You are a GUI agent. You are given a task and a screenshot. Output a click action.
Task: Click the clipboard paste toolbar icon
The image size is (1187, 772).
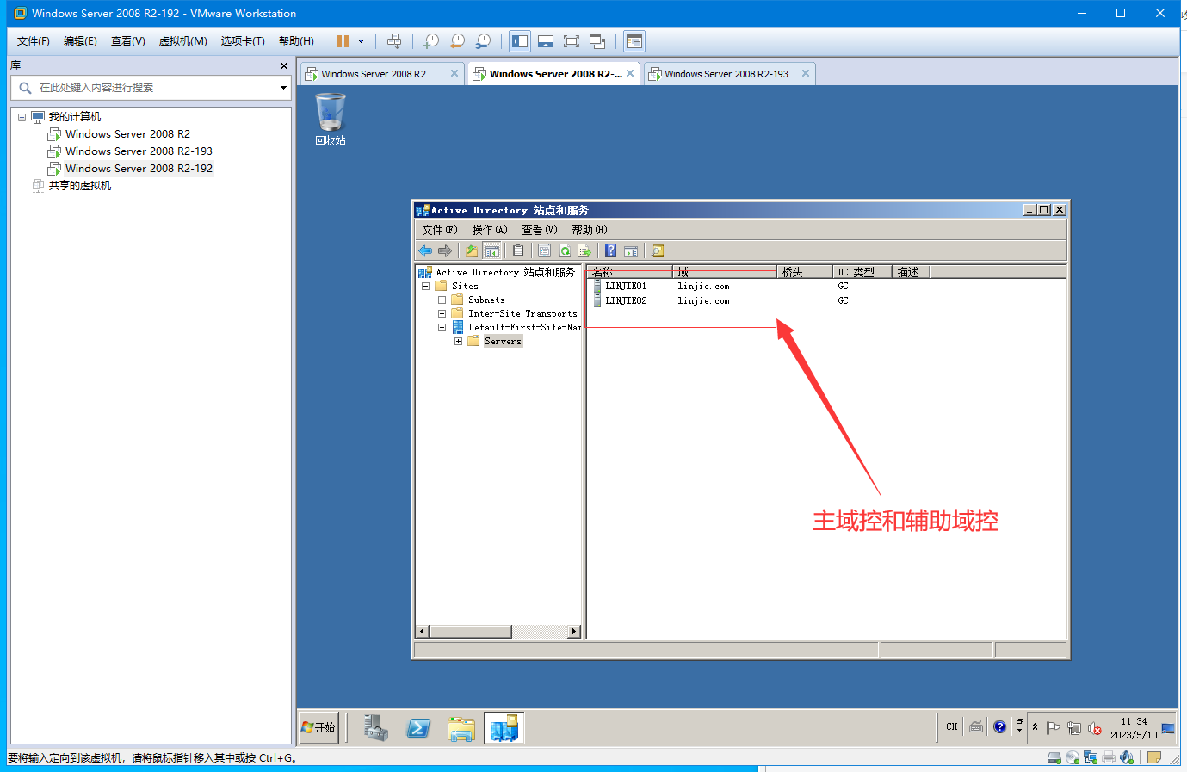(x=517, y=250)
